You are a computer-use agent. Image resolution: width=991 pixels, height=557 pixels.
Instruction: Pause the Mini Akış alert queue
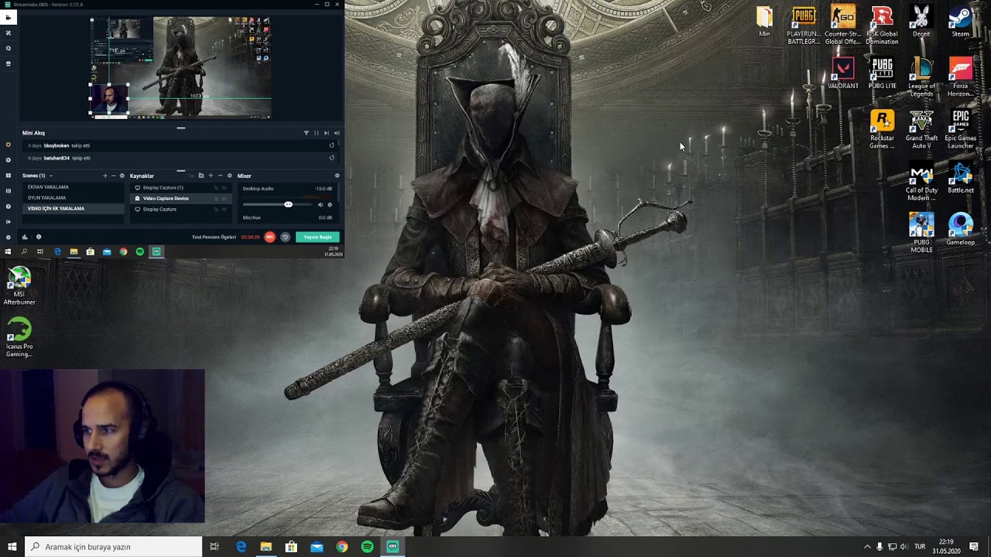pyautogui.click(x=317, y=133)
